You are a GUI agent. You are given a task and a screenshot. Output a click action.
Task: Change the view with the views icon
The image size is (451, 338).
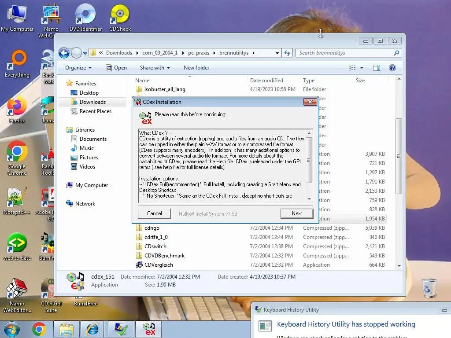pyautogui.click(x=352, y=67)
